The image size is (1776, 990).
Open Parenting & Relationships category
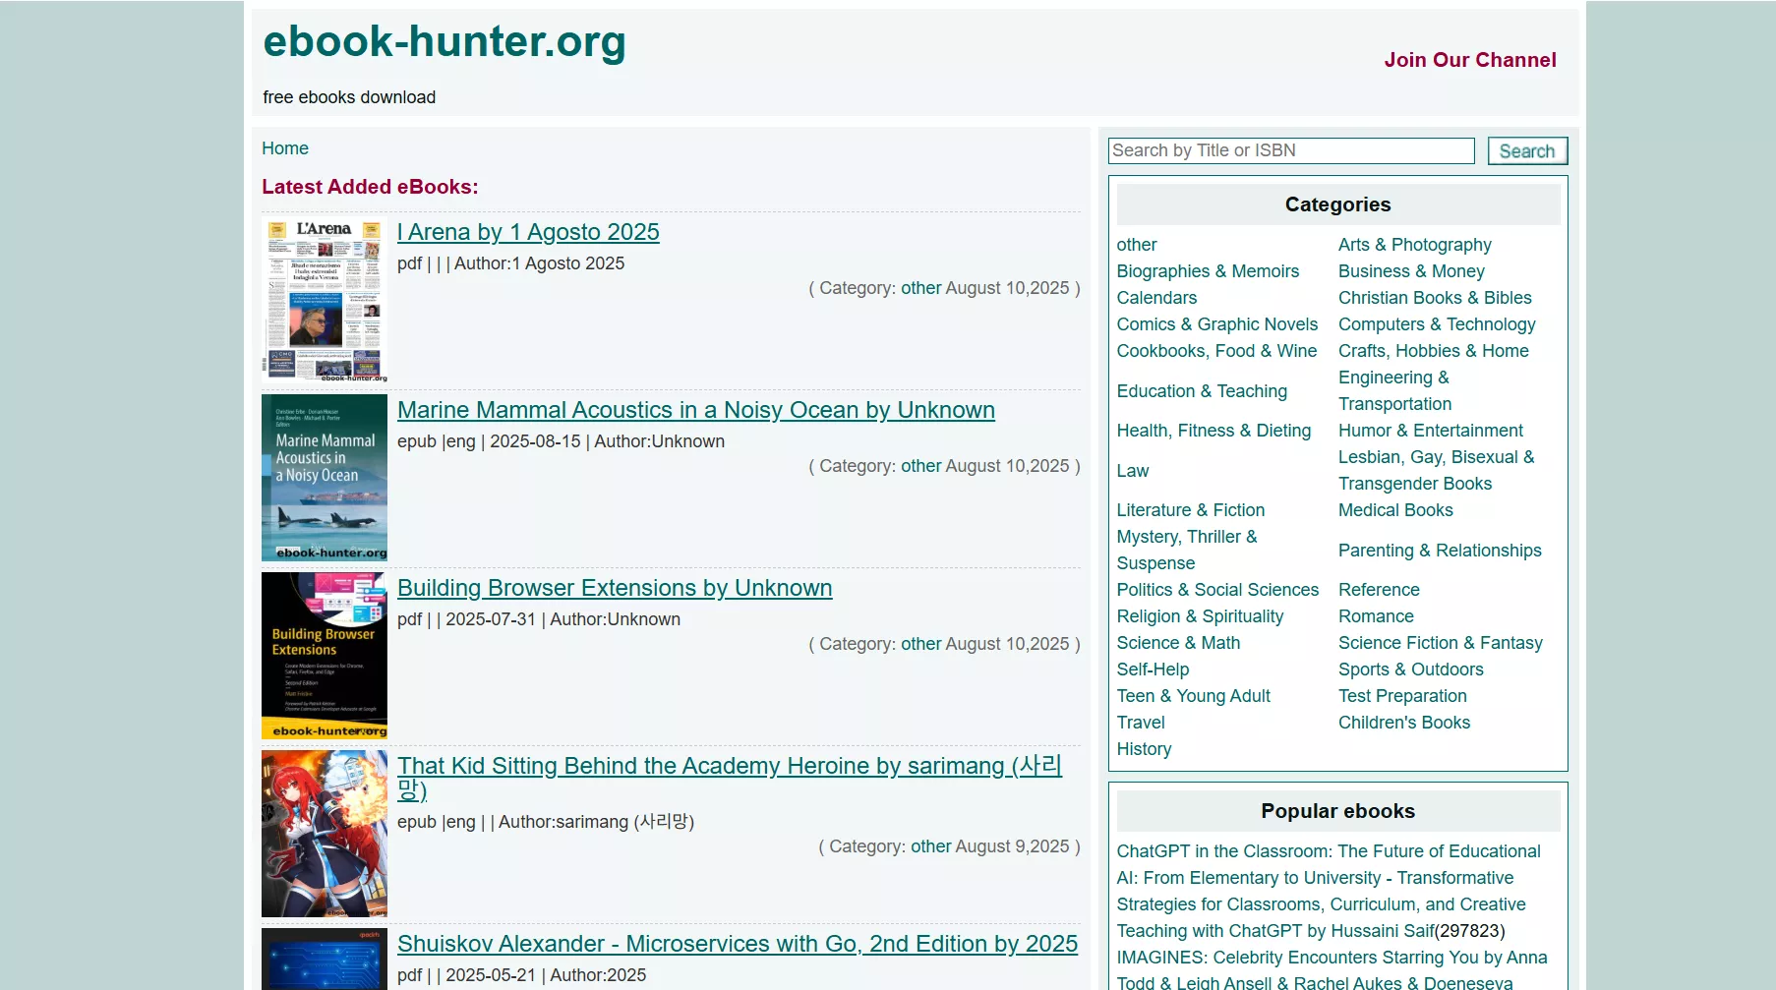[1440, 551]
